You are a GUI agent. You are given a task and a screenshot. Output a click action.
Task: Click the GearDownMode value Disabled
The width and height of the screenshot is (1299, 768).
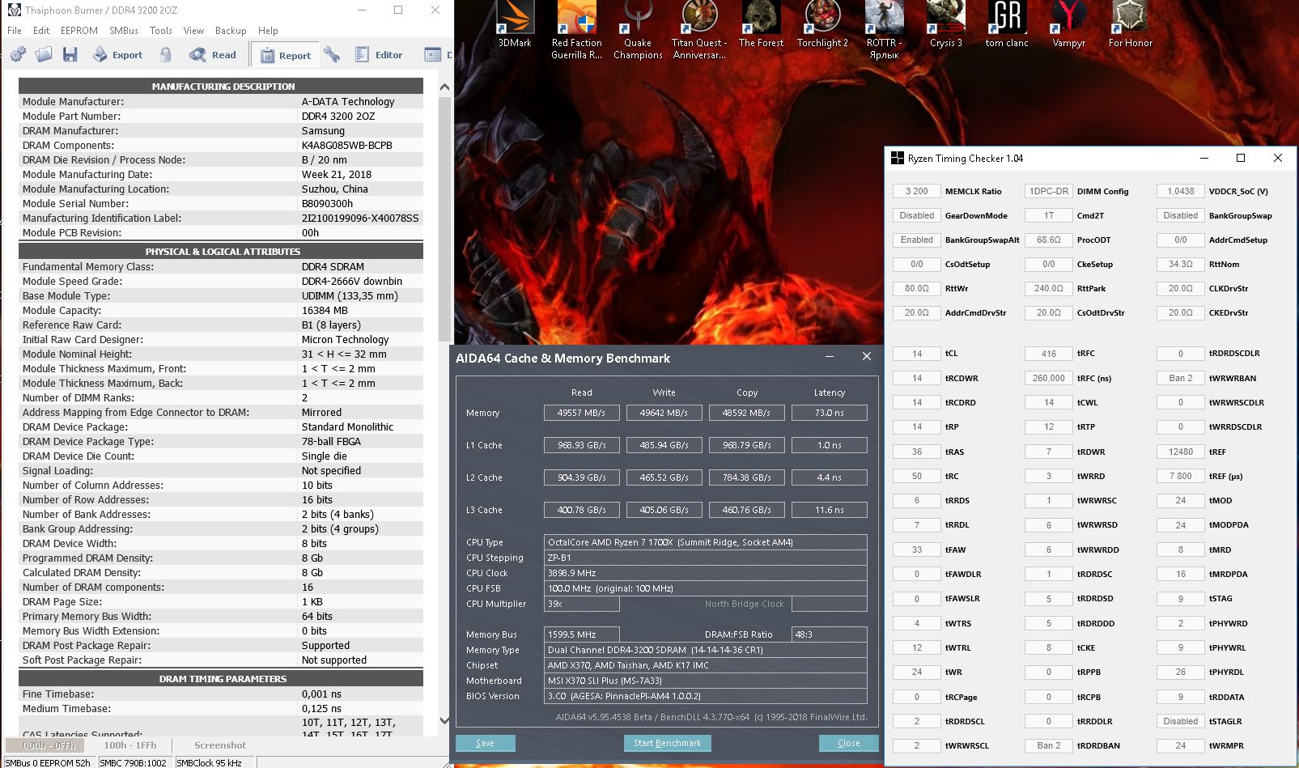click(x=917, y=215)
